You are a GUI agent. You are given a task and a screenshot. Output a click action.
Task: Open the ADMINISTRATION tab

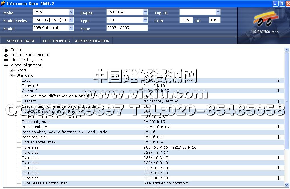tap(92, 41)
